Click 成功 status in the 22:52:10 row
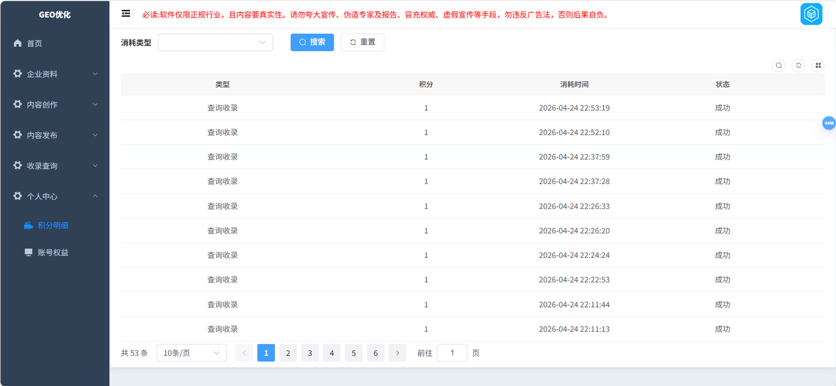 click(722, 133)
